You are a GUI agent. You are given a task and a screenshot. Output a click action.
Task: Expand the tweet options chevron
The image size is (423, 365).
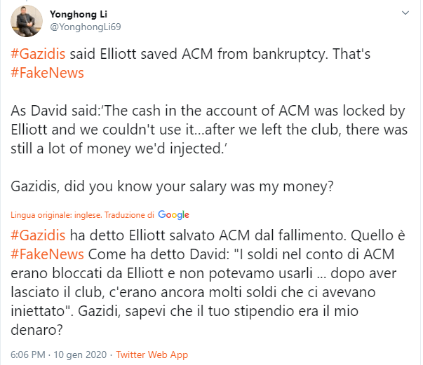[x=404, y=13]
